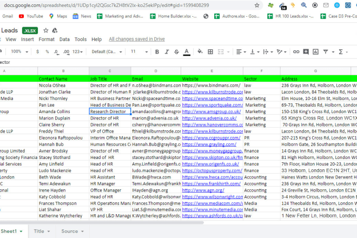357x238 pixels.
Task: Open the horizontal align dropdown
Action: pyautogui.click(x=241, y=52)
